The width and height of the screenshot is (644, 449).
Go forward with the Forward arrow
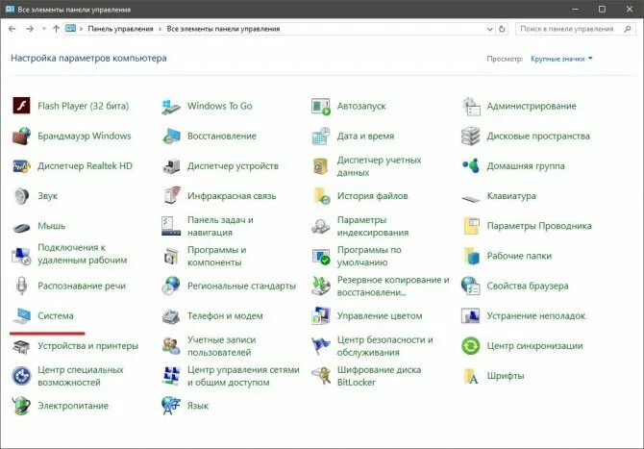tap(30, 29)
